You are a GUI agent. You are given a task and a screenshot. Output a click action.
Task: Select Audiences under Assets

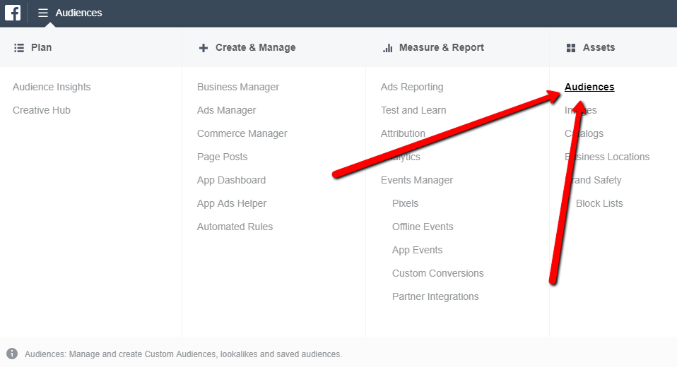point(589,87)
